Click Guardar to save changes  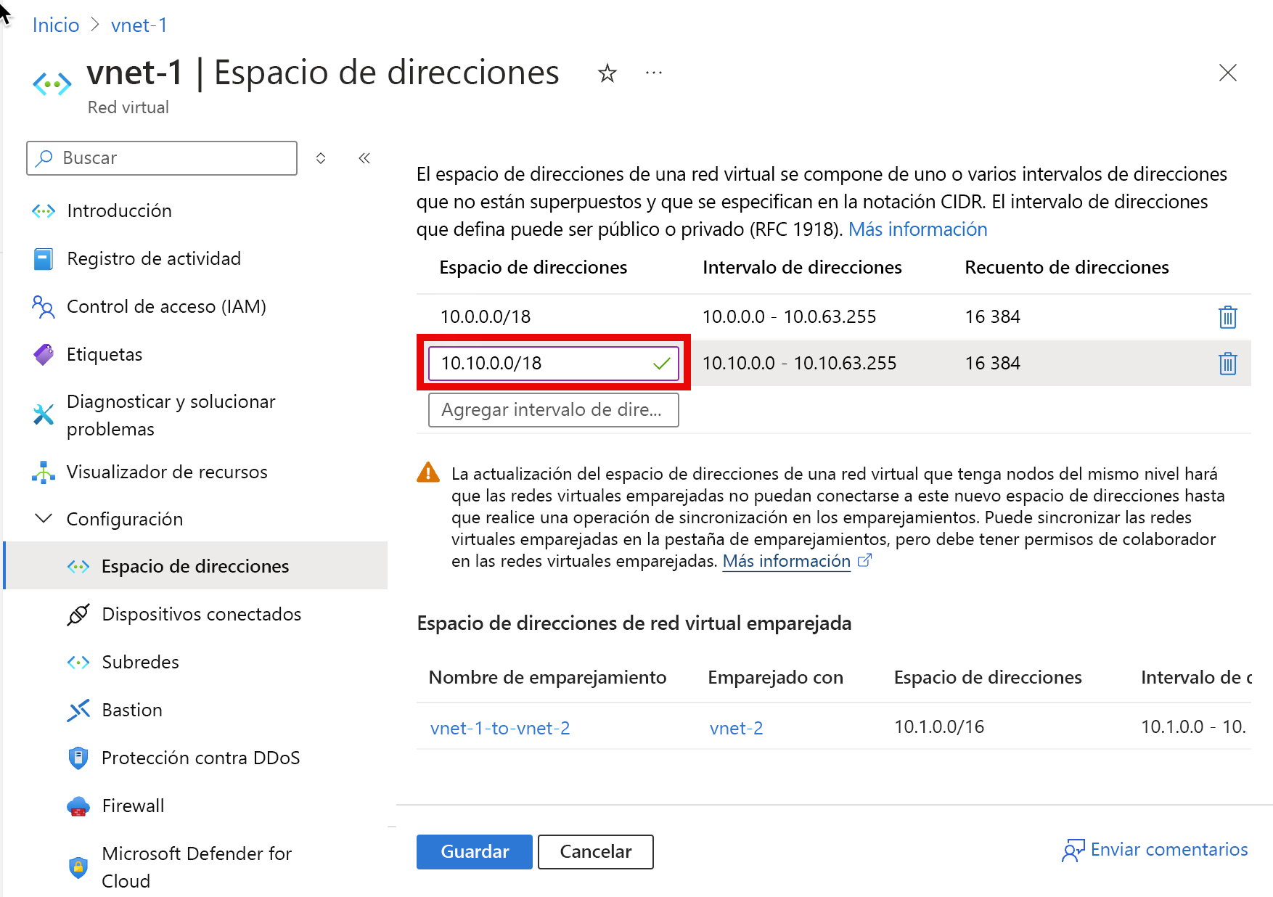[x=474, y=851]
